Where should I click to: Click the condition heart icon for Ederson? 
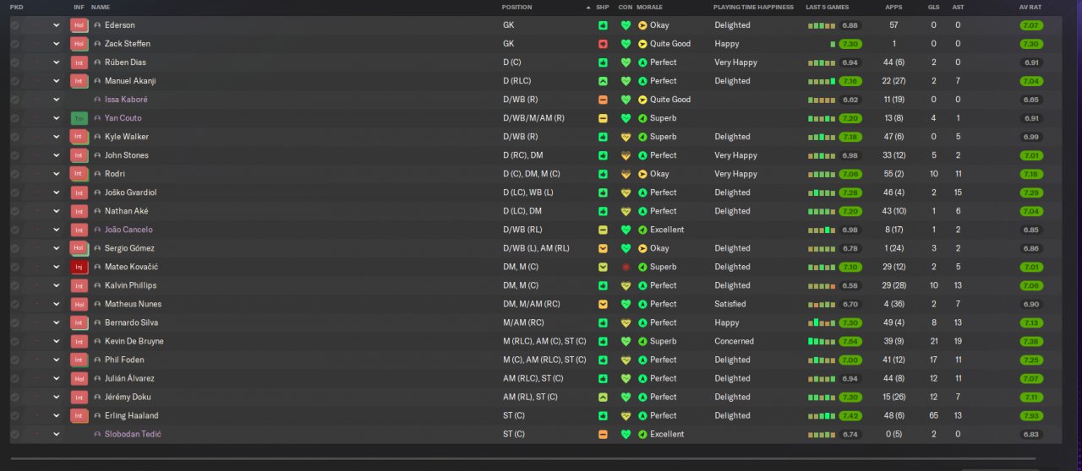coord(626,25)
